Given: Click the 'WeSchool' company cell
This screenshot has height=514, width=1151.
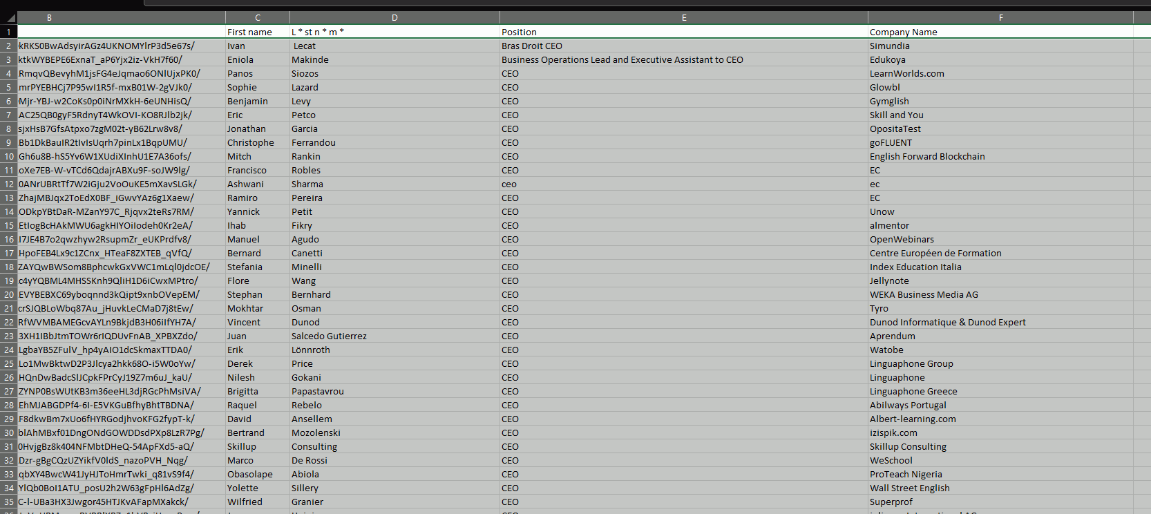Looking at the screenshot, I should (x=1000, y=460).
